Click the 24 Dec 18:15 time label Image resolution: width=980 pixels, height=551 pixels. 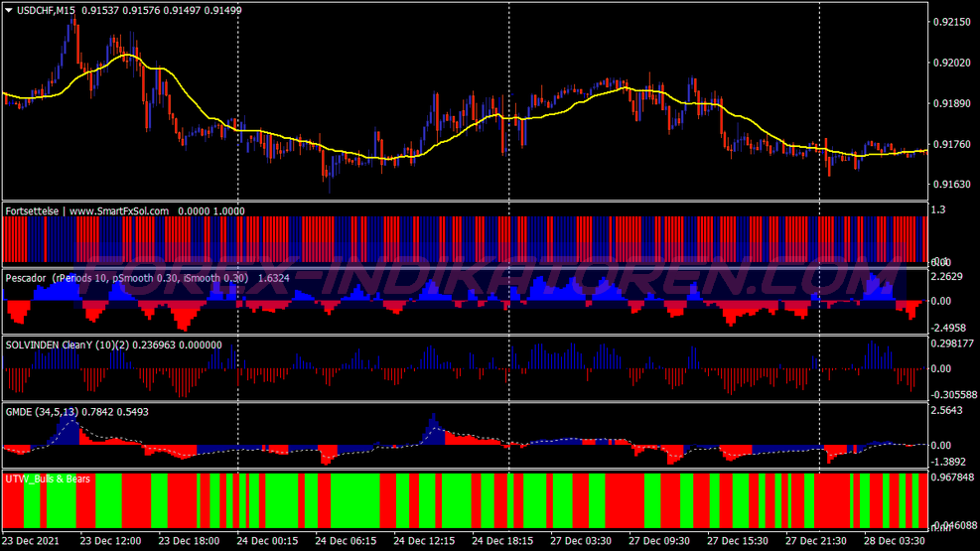point(502,541)
